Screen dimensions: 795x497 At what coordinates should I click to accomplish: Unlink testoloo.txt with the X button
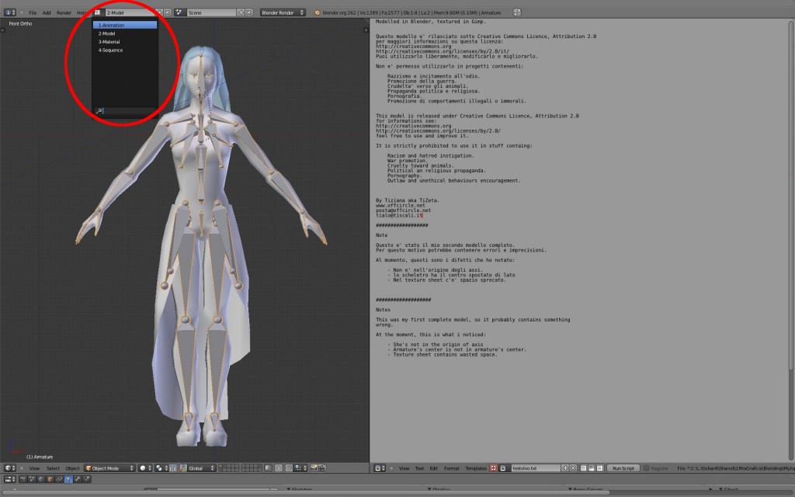pyautogui.click(x=573, y=467)
